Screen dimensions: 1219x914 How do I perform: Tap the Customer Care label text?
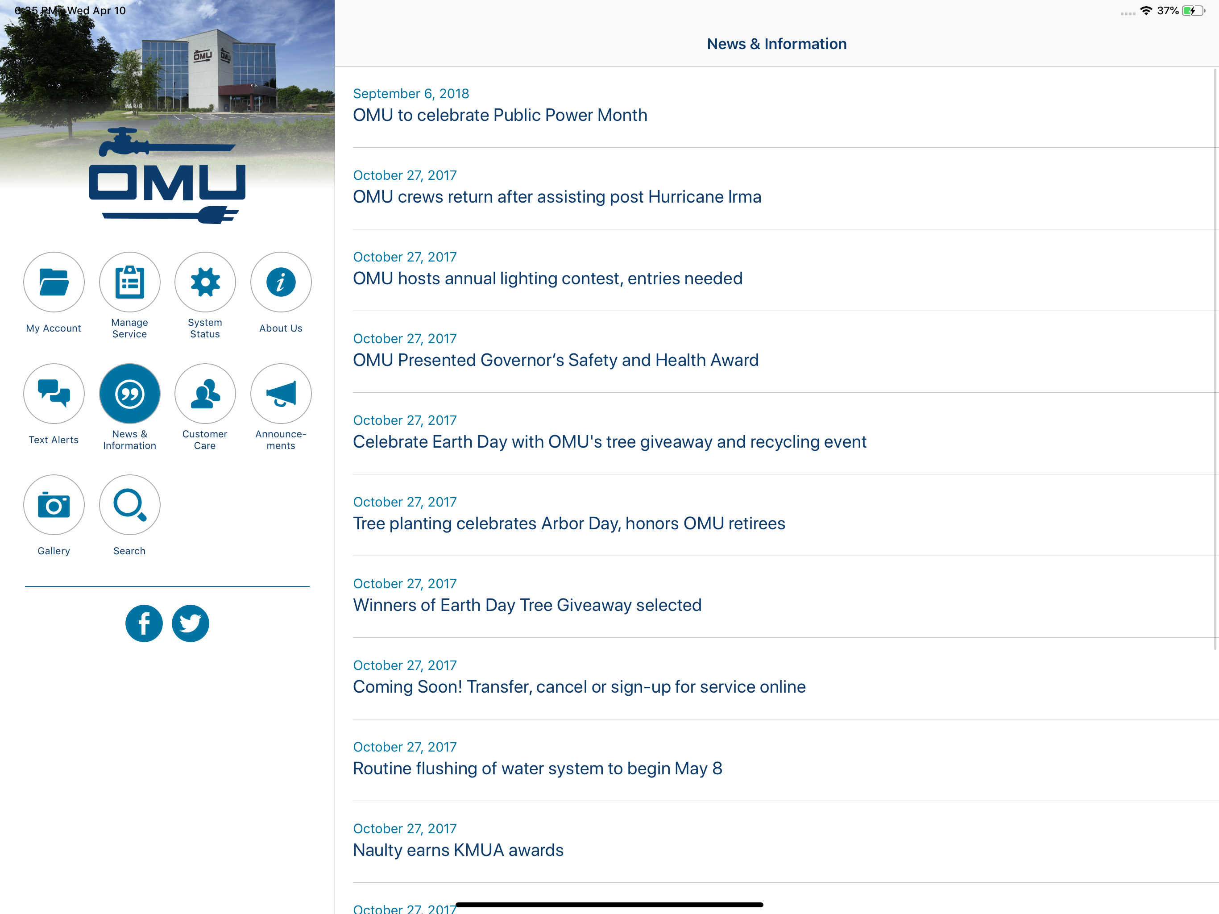tap(205, 439)
